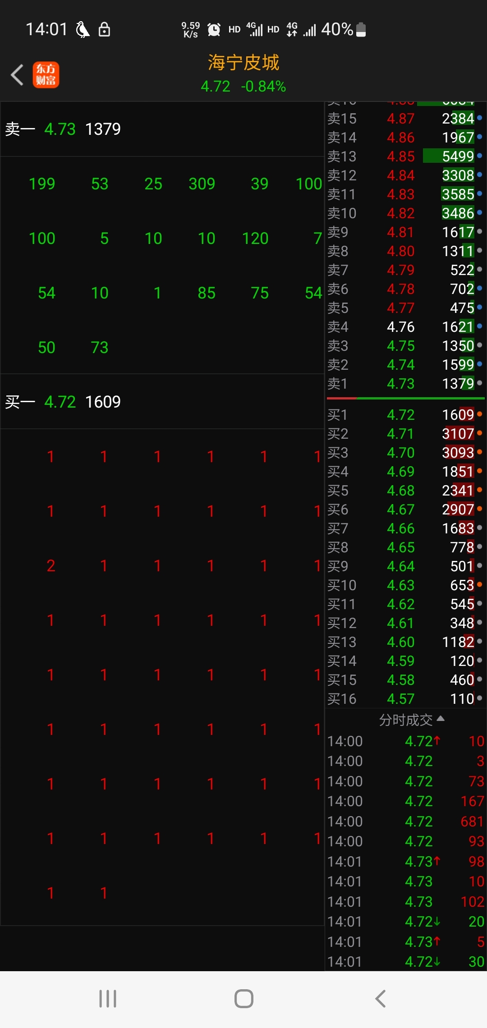Viewport: 487px width, 1028px height.
Task: Open the 东方财富 app logo
Action: 46,75
